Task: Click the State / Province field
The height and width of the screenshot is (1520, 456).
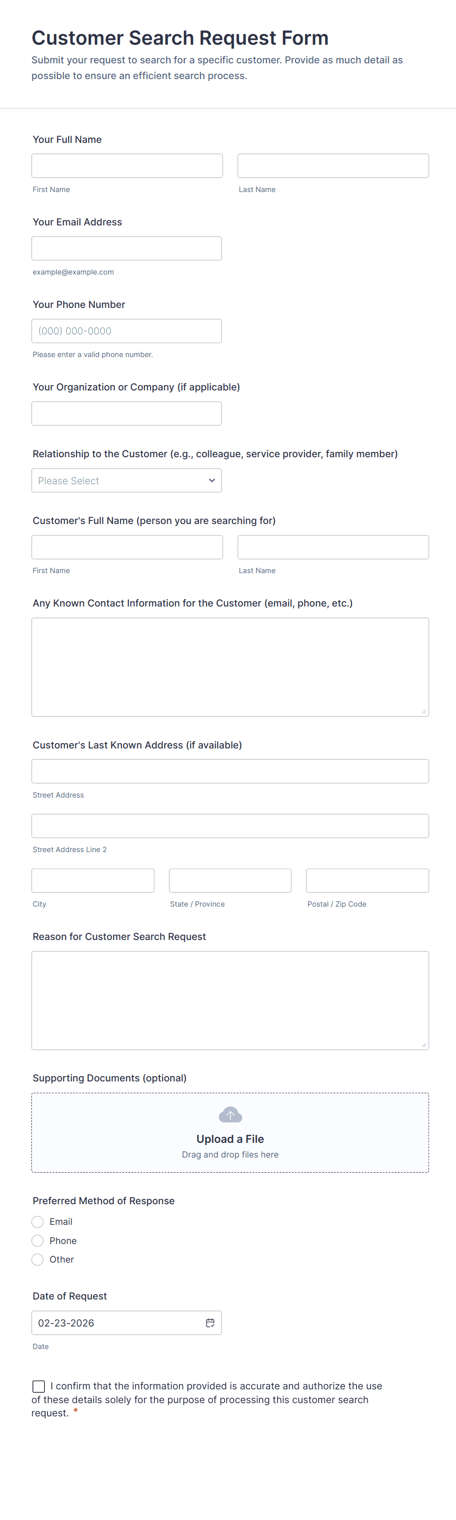Action: pyautogui.click(x=230, y=881)
